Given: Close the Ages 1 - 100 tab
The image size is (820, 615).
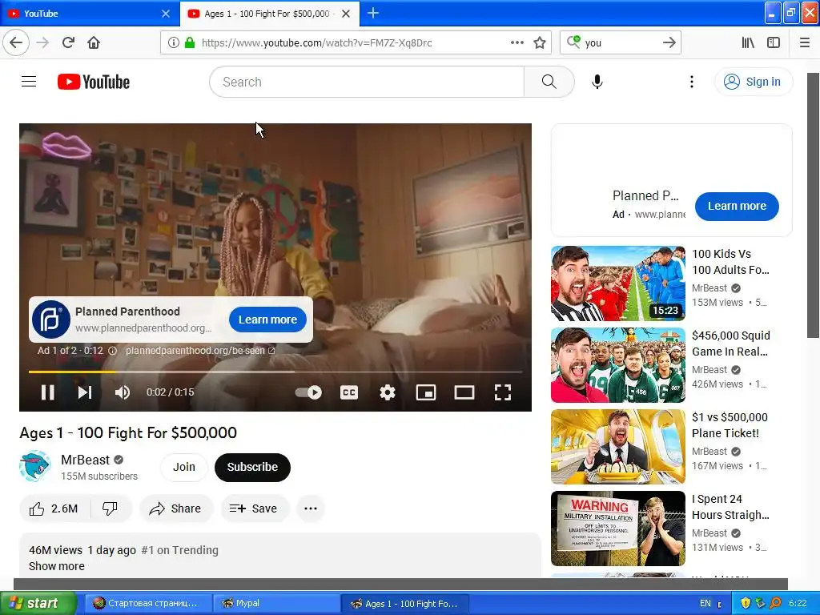Looking at the screenshot, I should point(346,14).
